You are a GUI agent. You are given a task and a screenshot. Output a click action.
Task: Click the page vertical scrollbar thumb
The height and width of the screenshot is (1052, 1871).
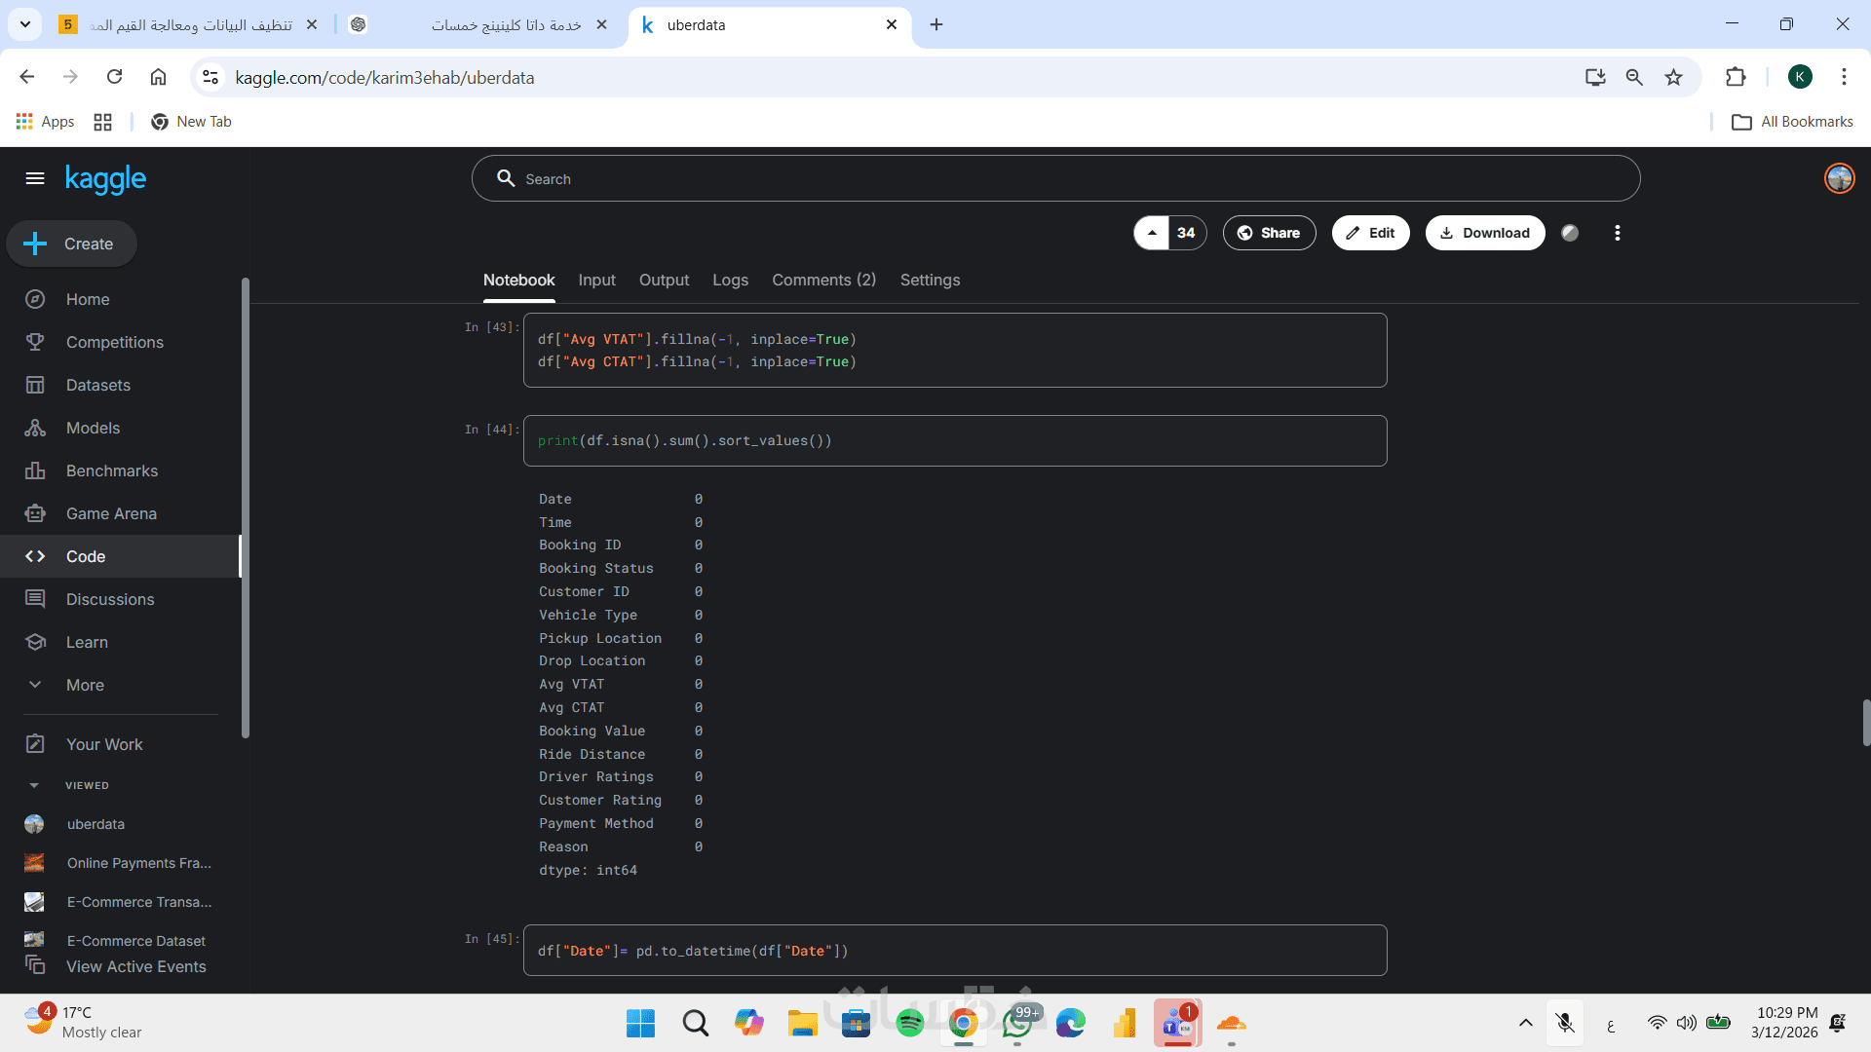tap(1865, 723)
